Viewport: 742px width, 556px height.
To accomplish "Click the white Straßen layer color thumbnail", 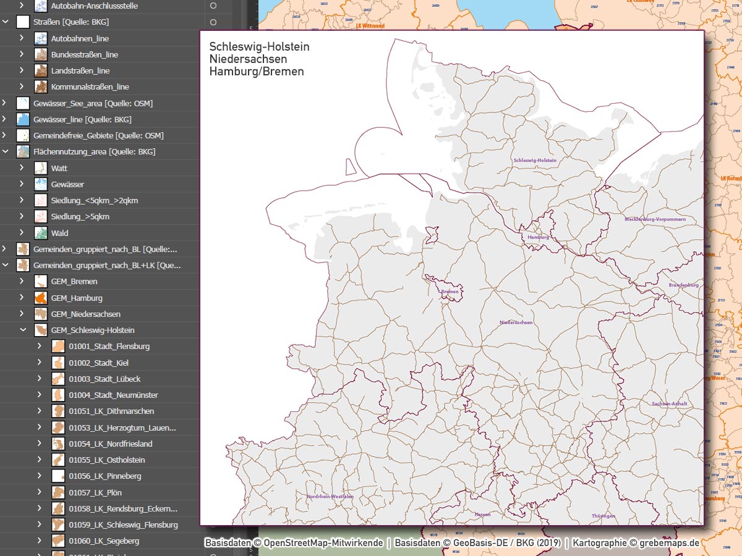I will point(23,22).
